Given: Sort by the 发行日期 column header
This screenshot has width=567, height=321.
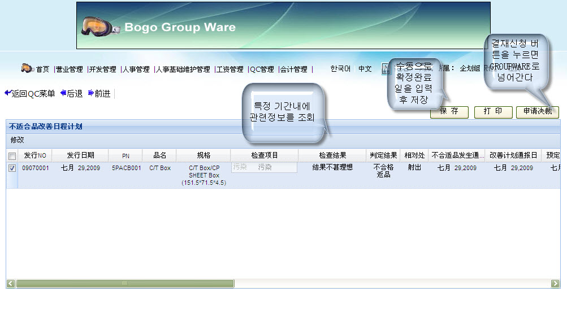Looking at the screenshot, I should 80,155.
